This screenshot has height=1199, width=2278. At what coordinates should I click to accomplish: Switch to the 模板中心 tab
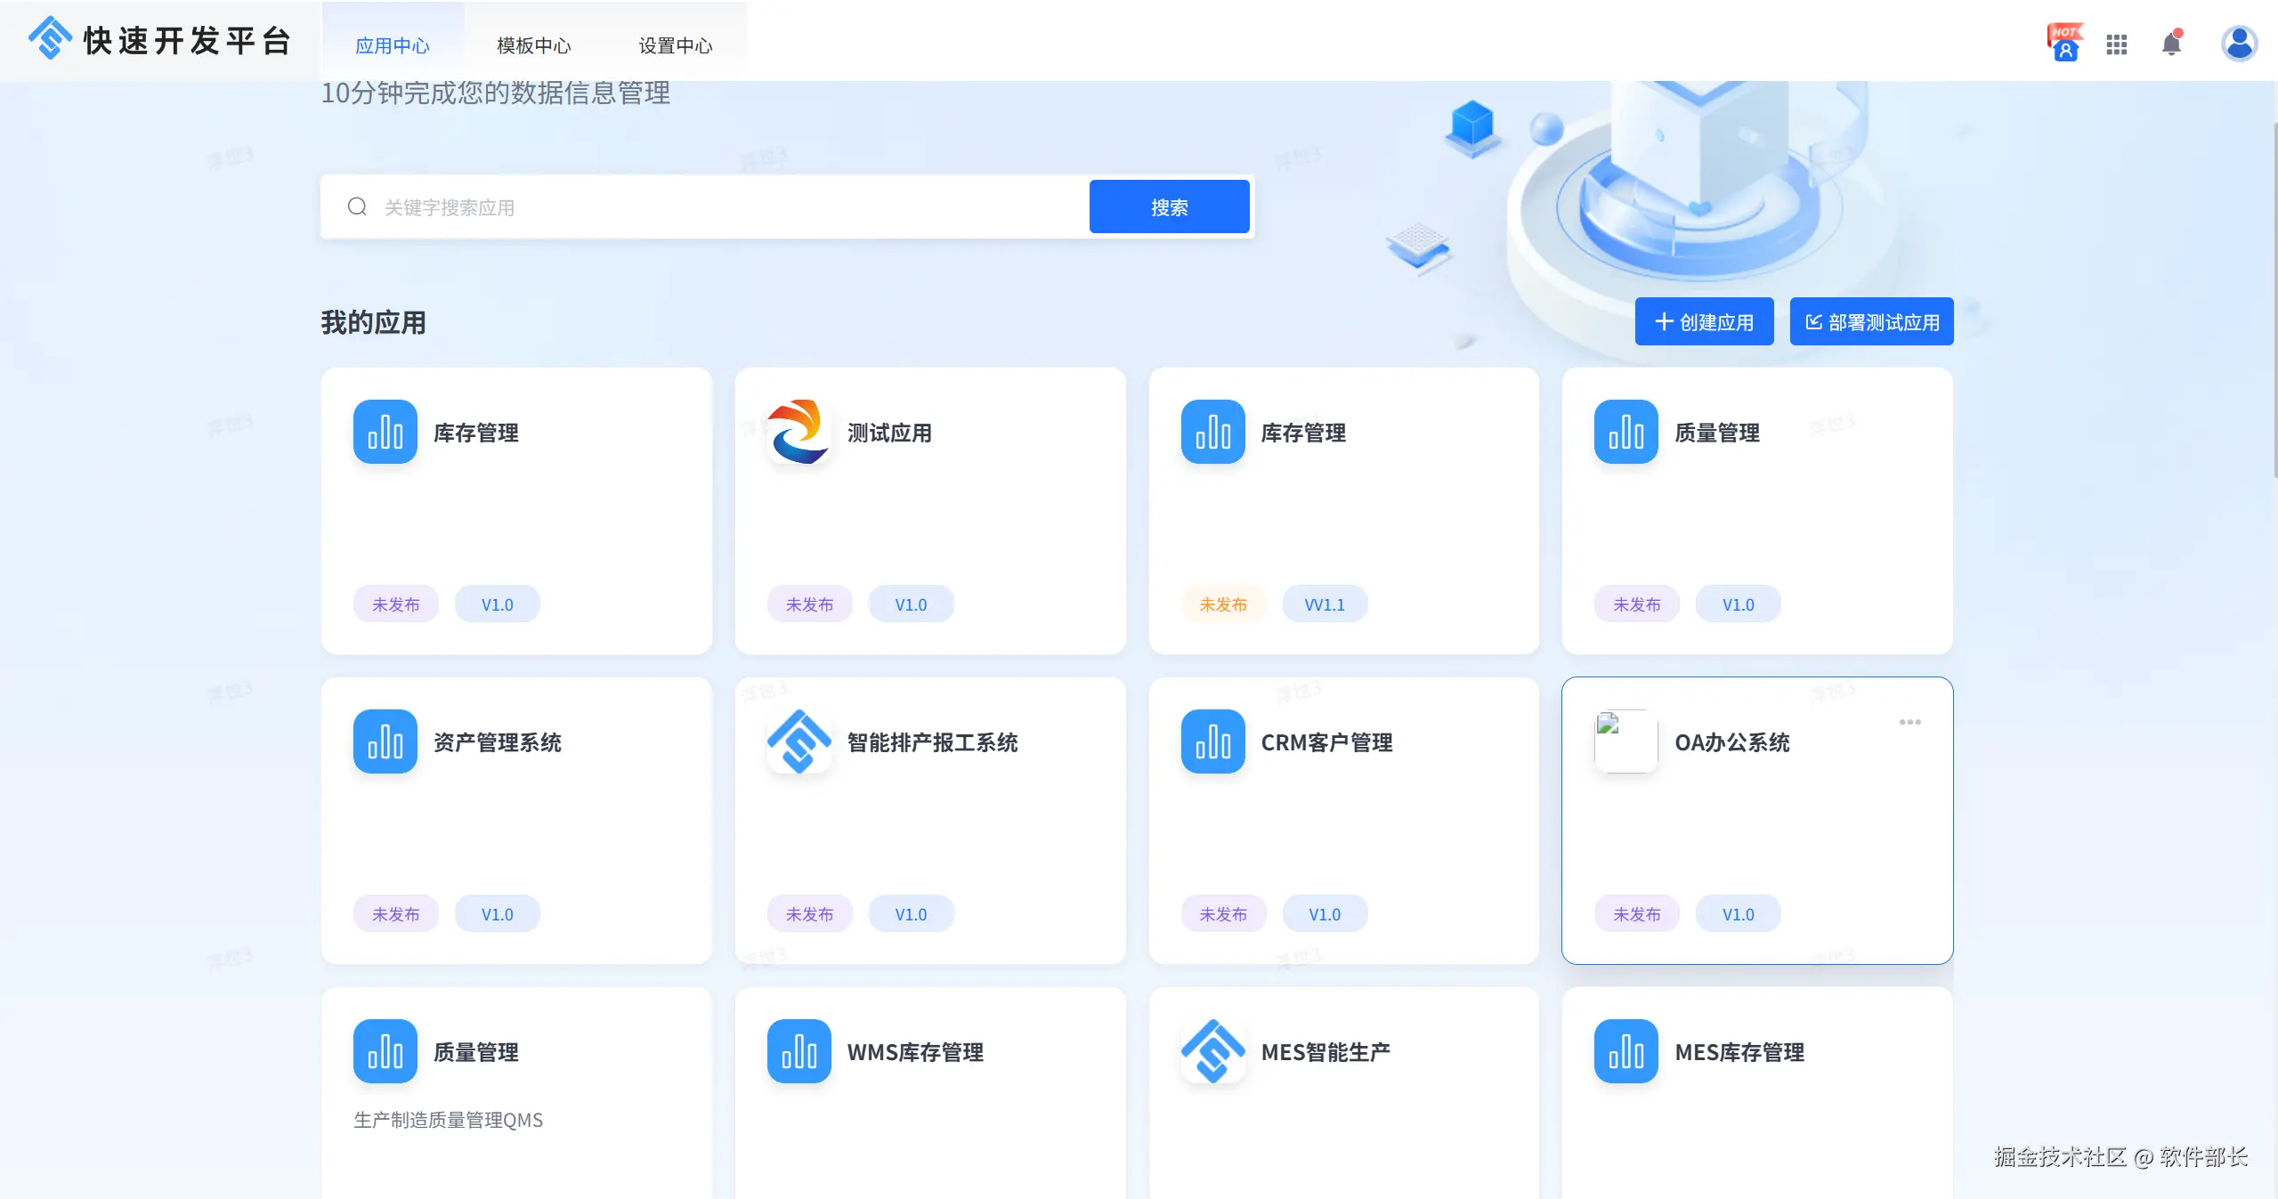(x=533, y=45)
